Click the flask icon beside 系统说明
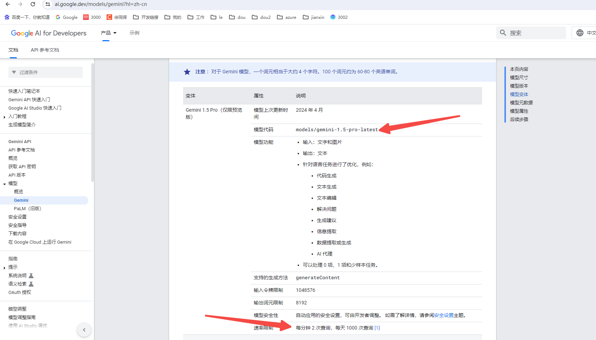Screen dimensions: 596x340 (x=31, y=276)
